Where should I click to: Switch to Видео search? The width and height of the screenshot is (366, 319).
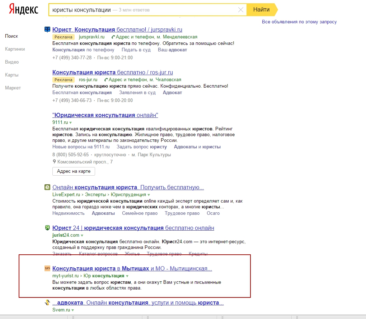coord(12,62)
